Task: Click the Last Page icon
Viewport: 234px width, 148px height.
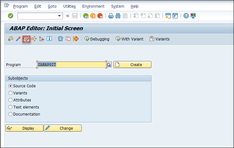Action: pos(157,16)
